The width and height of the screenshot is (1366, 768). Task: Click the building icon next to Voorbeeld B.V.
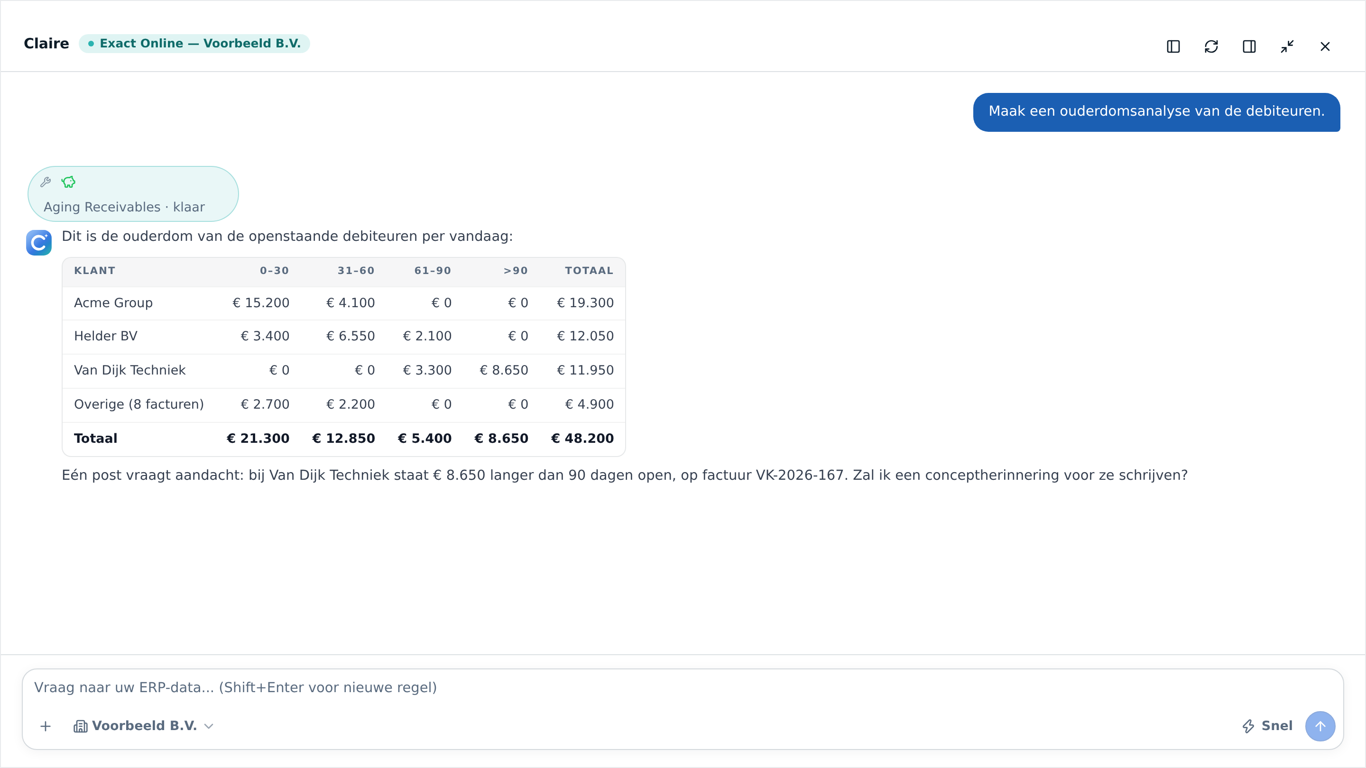(x=81, y=726)
